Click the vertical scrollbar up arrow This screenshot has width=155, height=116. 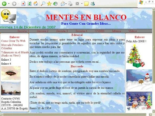154,9
